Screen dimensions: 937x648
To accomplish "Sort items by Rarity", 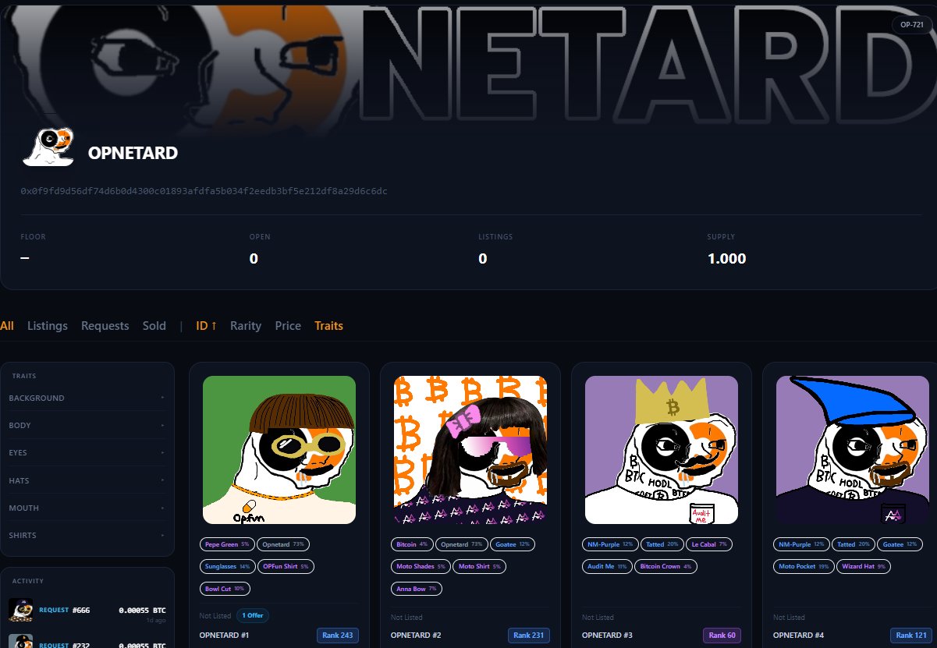I will [x=246, y=326].
